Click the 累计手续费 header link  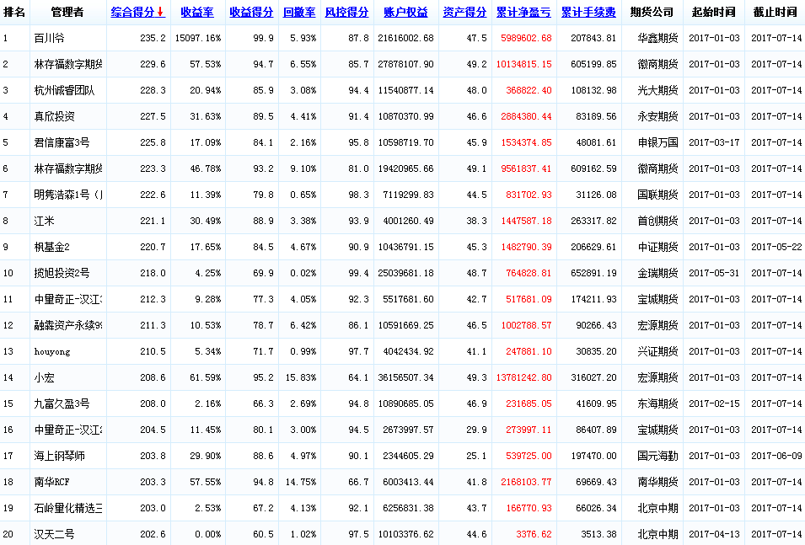tap(588, 13)
